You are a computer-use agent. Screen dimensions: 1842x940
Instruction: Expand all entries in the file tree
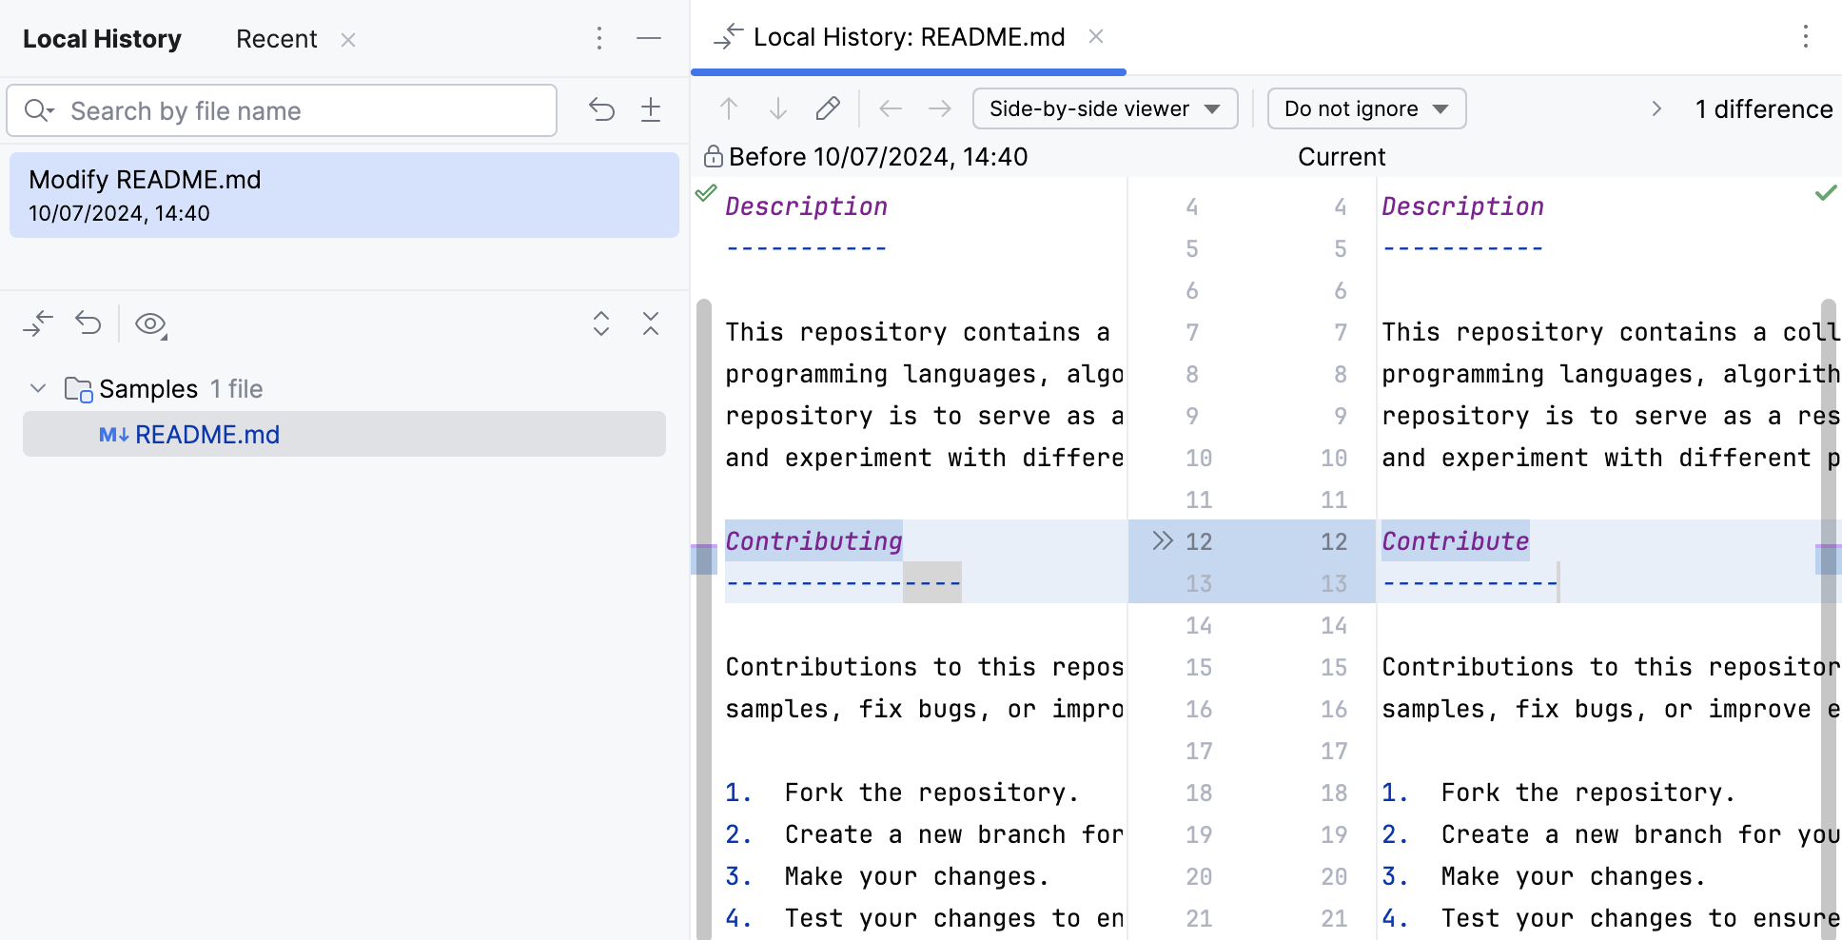601,324
